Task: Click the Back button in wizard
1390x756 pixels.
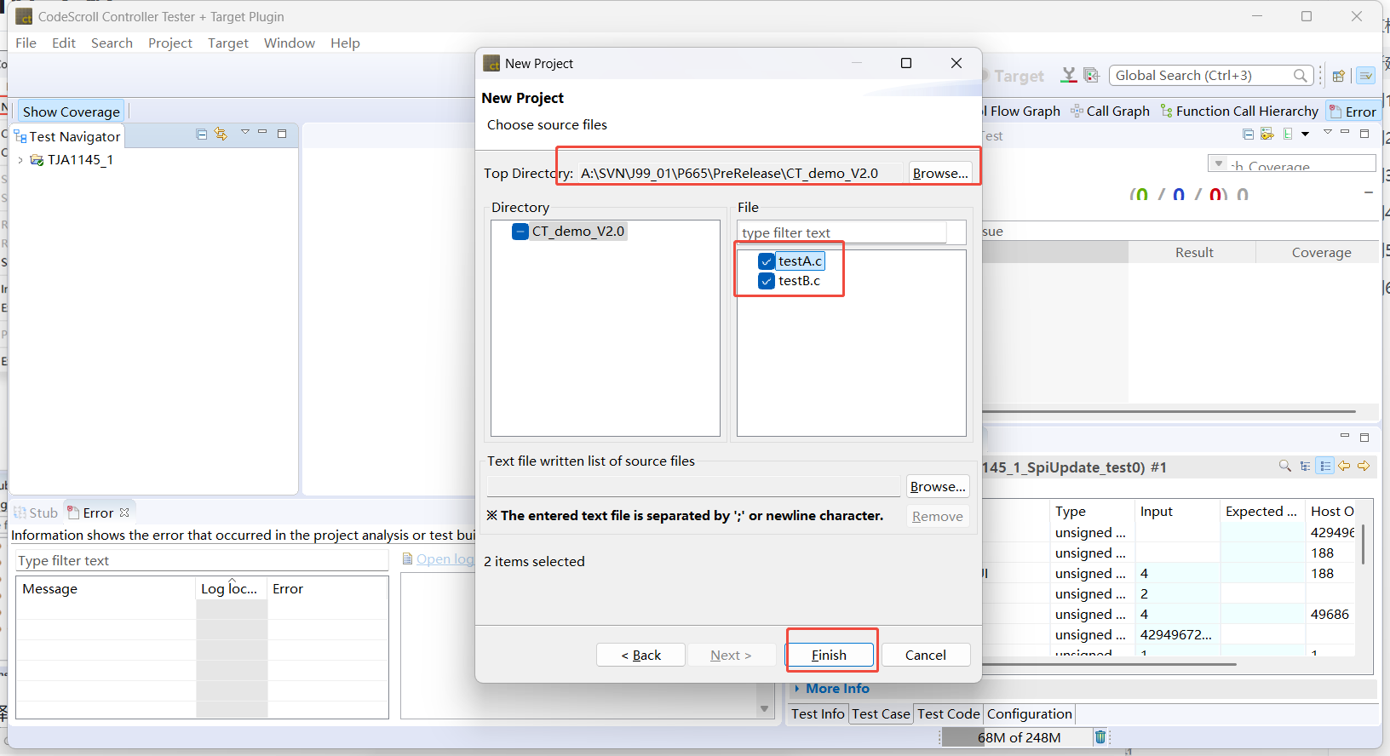Action: [x=641, y=655]
